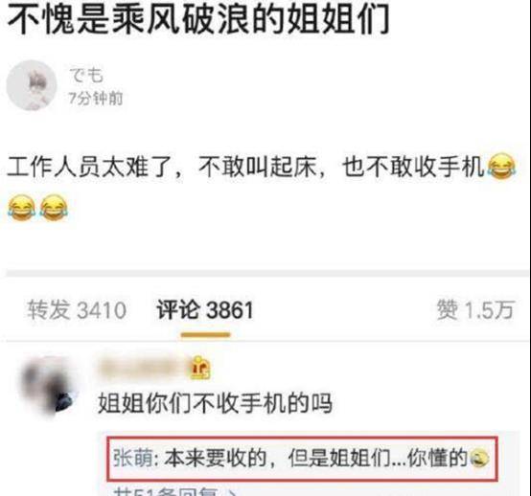
Task: Open the post author's round avatar
Action: [32, 85]
